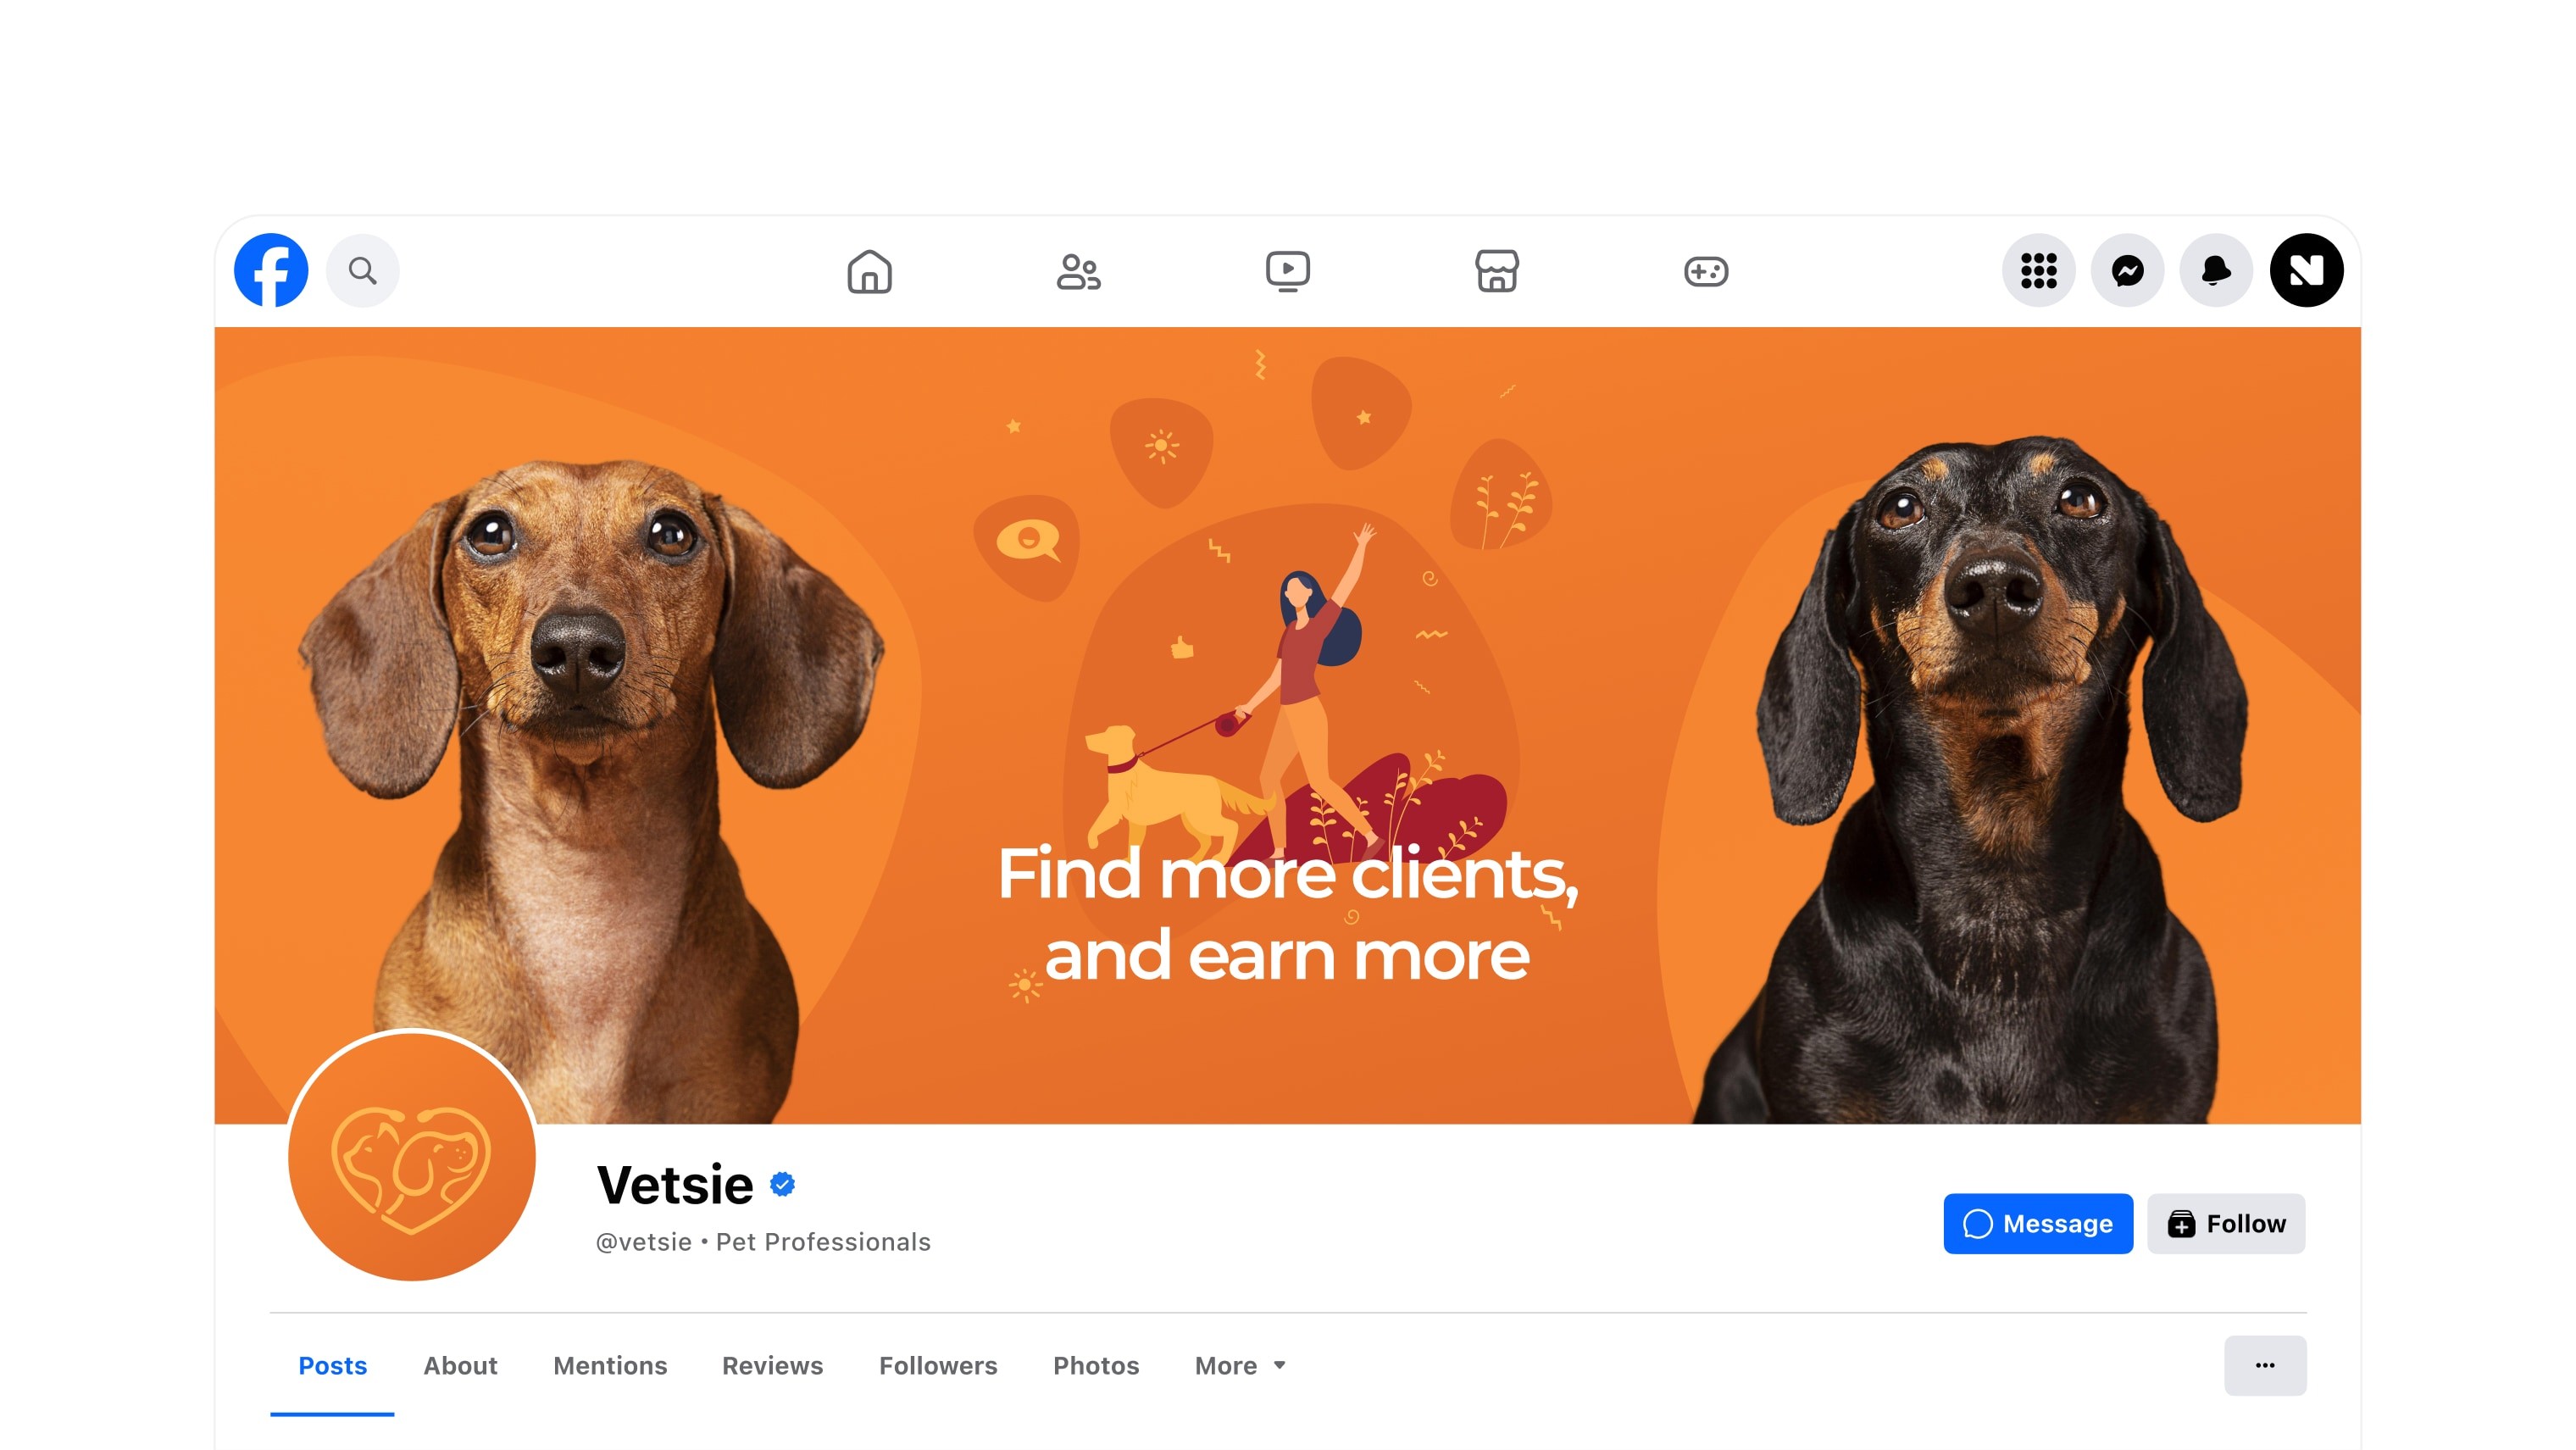Follow the Vetsie page
Image resolution: width=2576 pixels, height=1450 pixels.
point(2226,1223)
